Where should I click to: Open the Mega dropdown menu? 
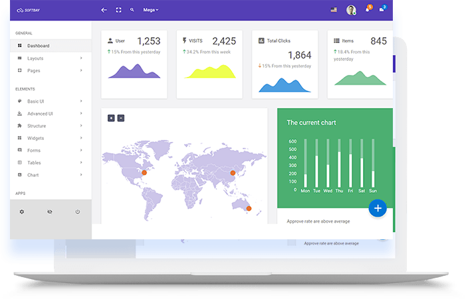(x=151, y=10)
